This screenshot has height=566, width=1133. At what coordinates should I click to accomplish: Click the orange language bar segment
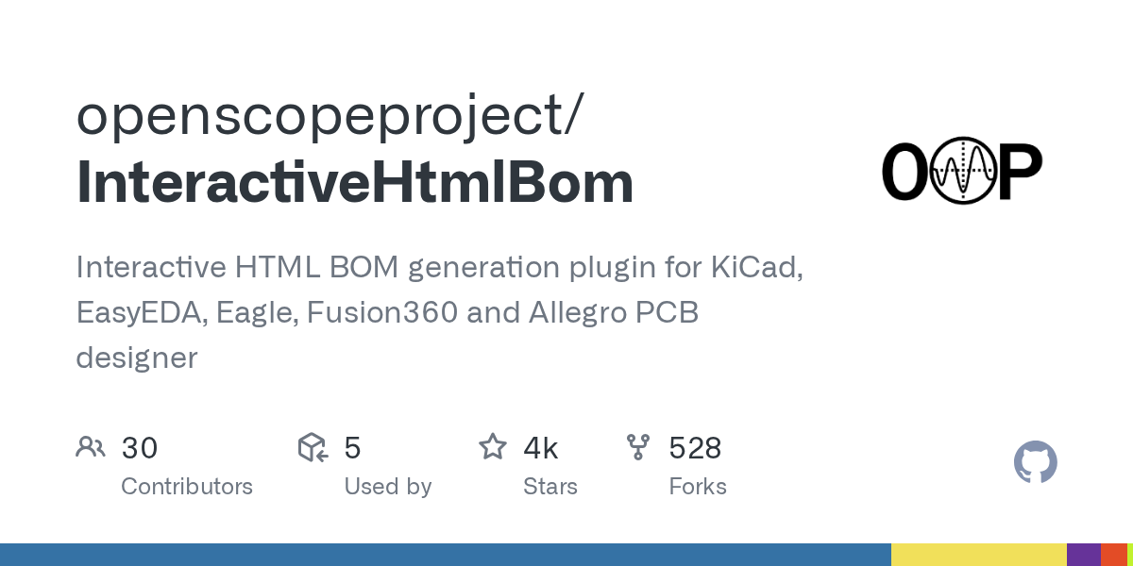(1113, 555)
